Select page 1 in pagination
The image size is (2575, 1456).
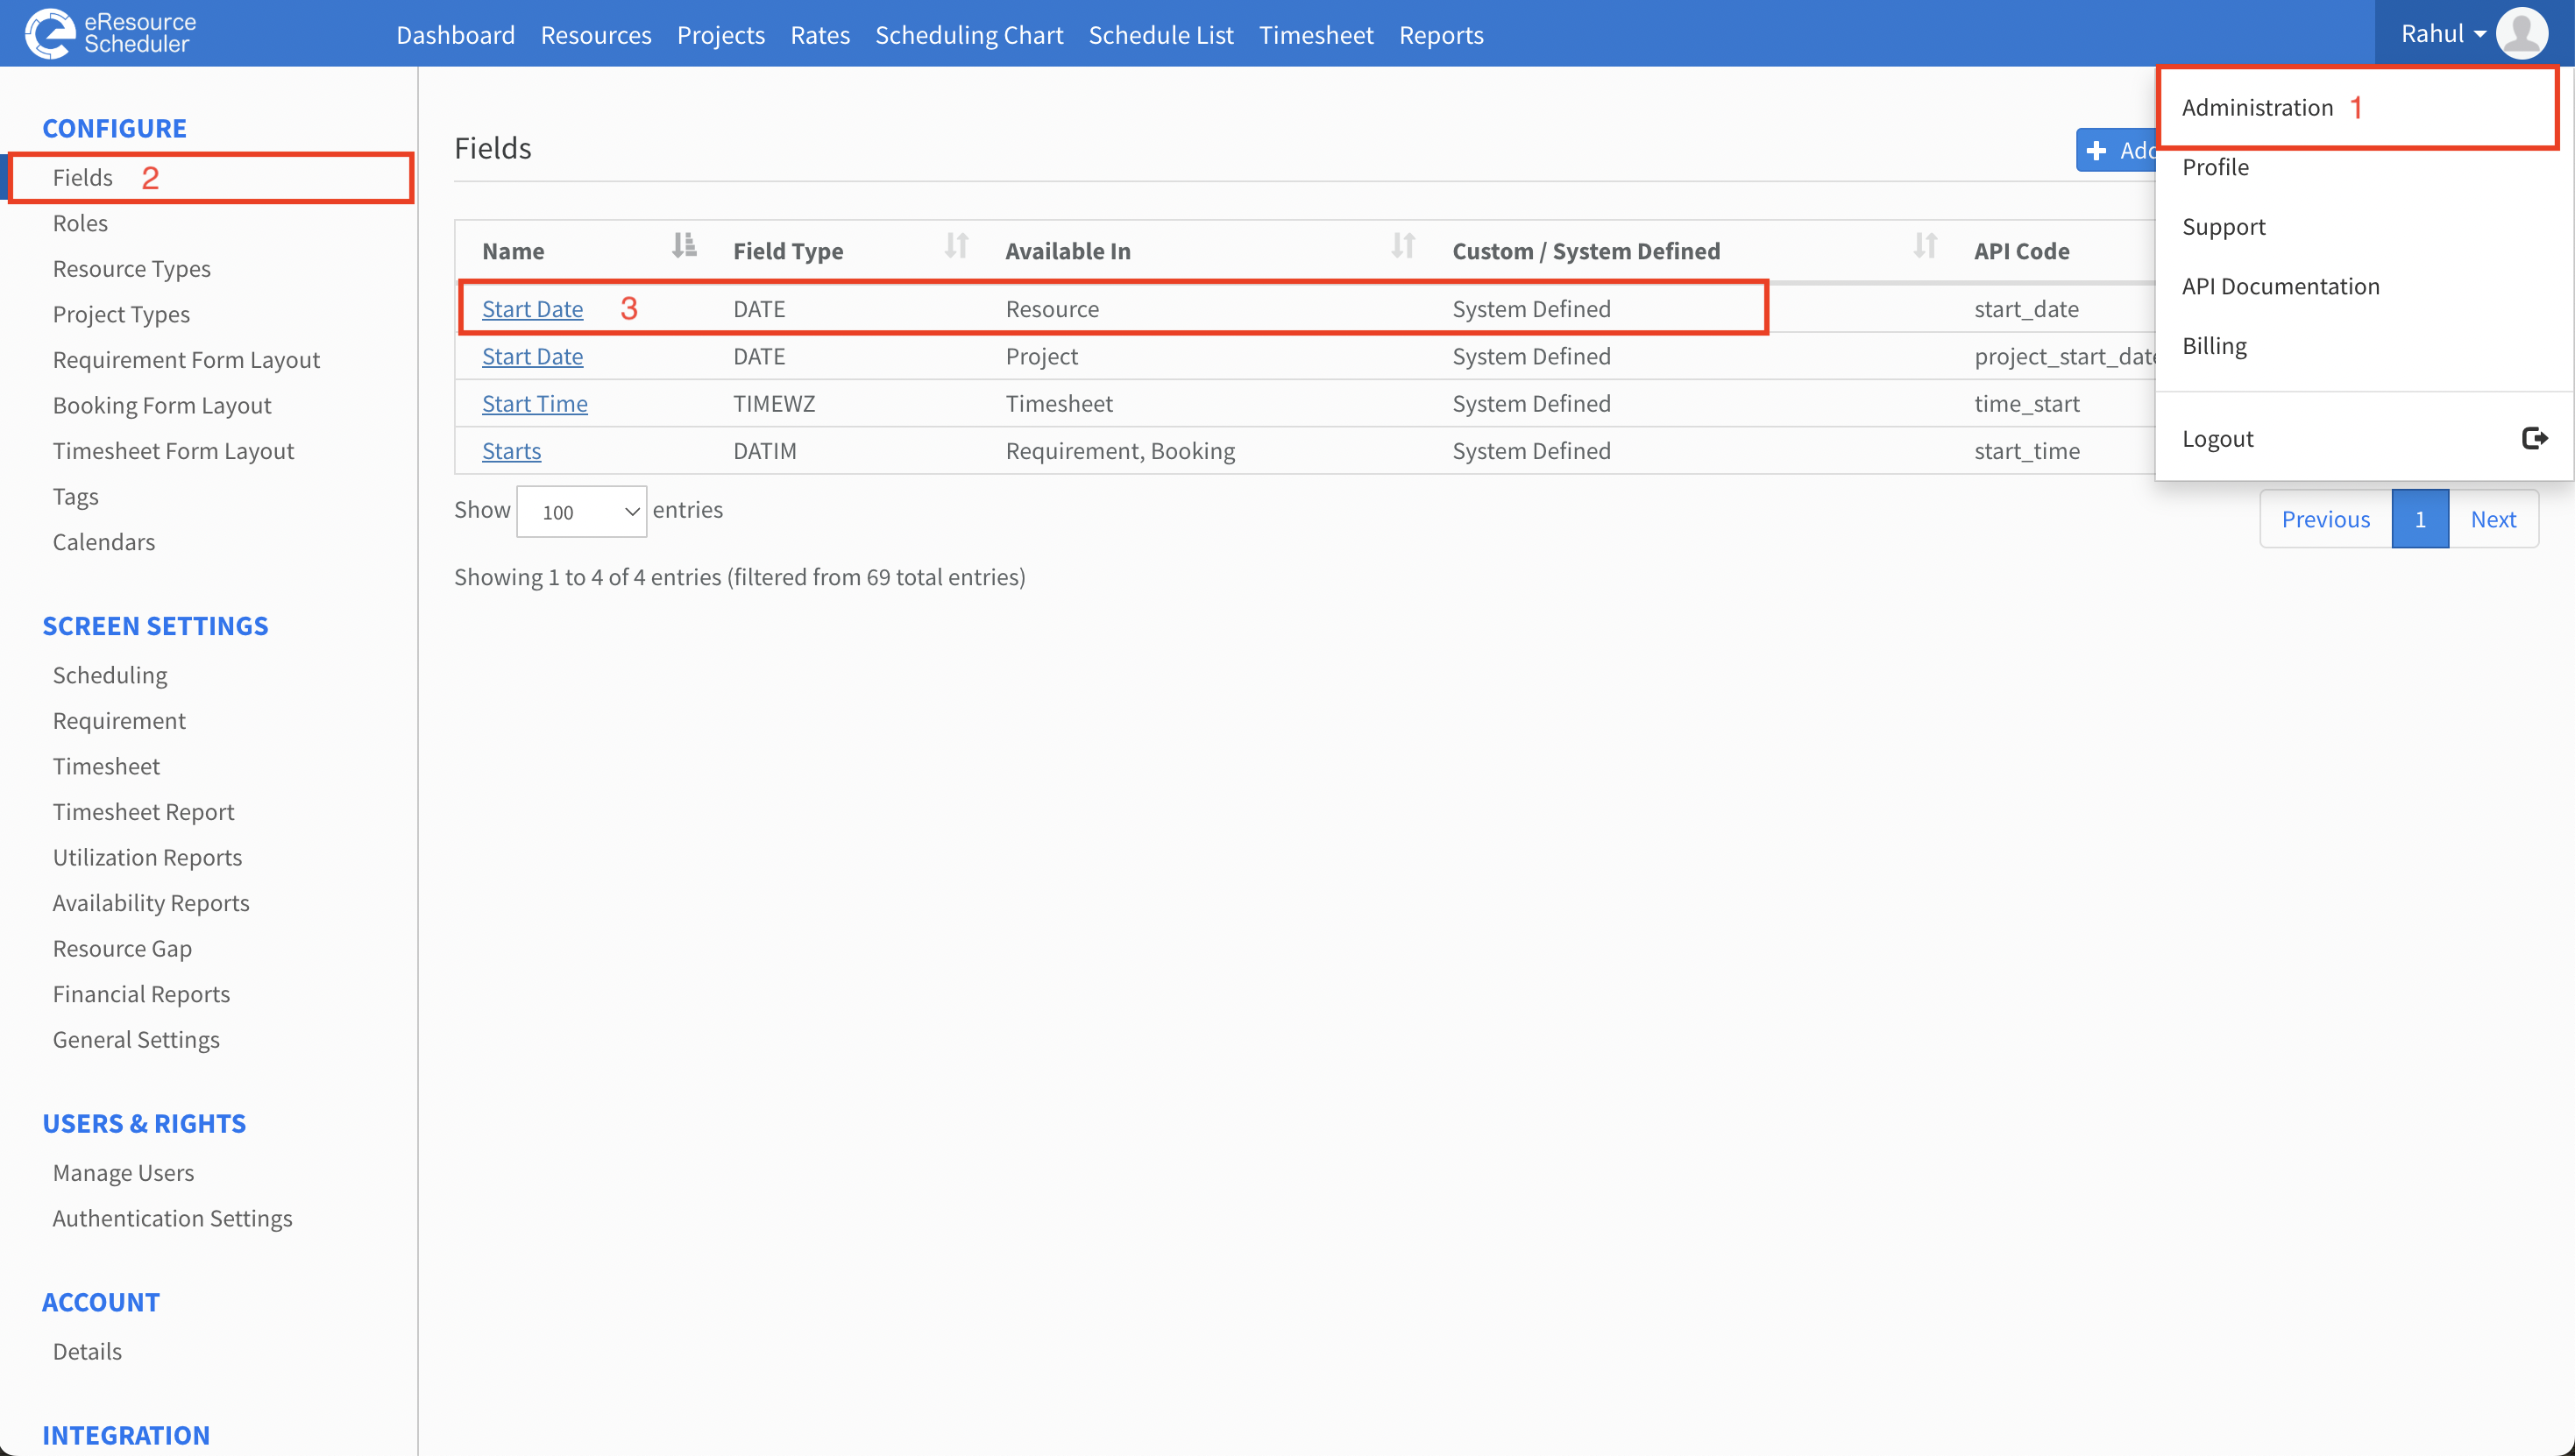[x=2420, y=519]
